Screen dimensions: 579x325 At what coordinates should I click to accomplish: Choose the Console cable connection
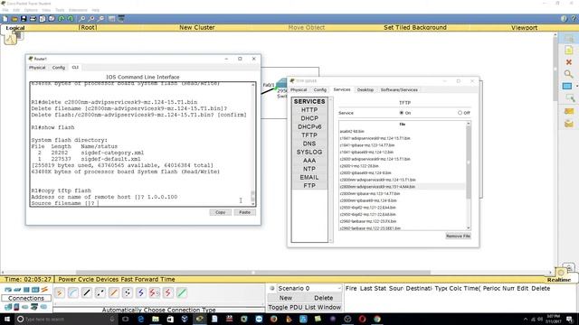[x=73, y=292]
